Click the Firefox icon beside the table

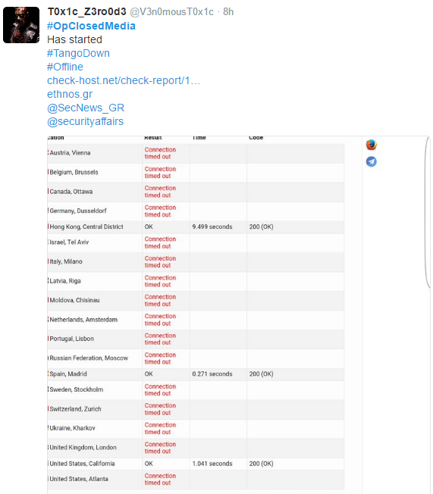point(372,145)
